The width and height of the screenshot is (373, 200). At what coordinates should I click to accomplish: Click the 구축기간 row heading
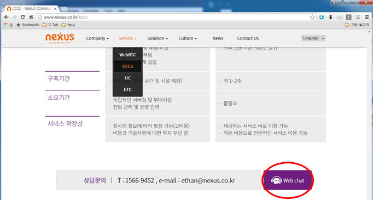(59, 79)
